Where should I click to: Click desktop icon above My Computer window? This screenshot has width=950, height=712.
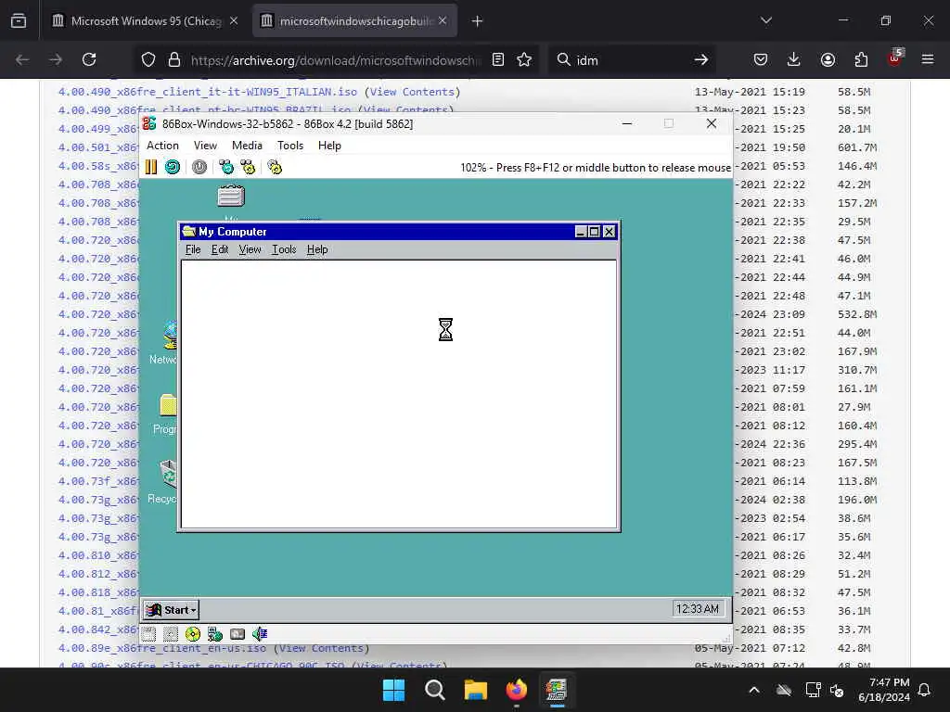pyautogui.click(x=231, y=197)
